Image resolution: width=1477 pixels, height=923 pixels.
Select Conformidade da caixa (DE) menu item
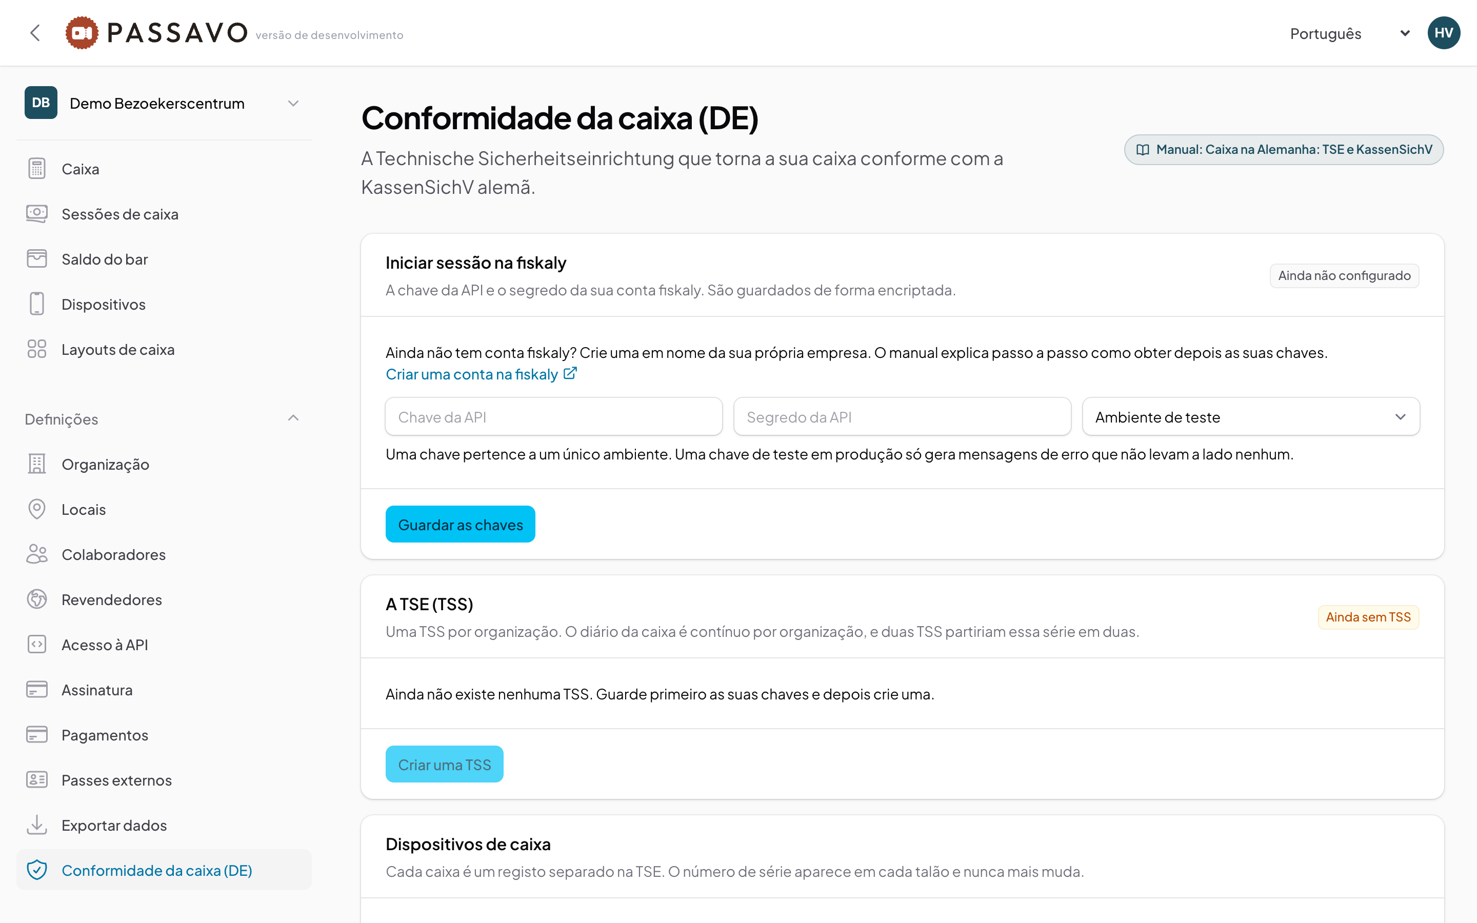pyautogui.click(x=164, y=871)
